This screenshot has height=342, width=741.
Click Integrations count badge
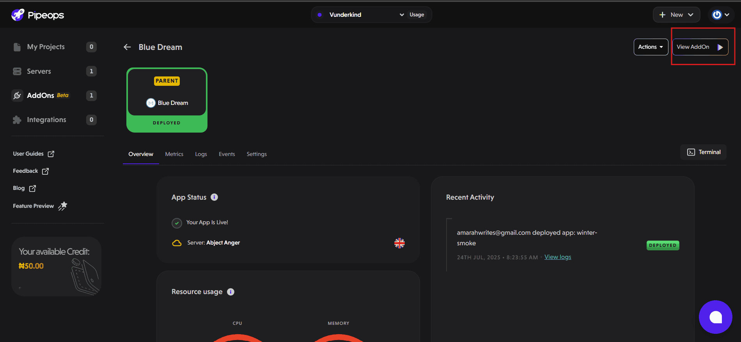(91, 120)
